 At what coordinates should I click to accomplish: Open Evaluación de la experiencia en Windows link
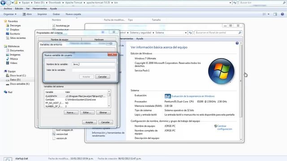click(x=193, y=96)
